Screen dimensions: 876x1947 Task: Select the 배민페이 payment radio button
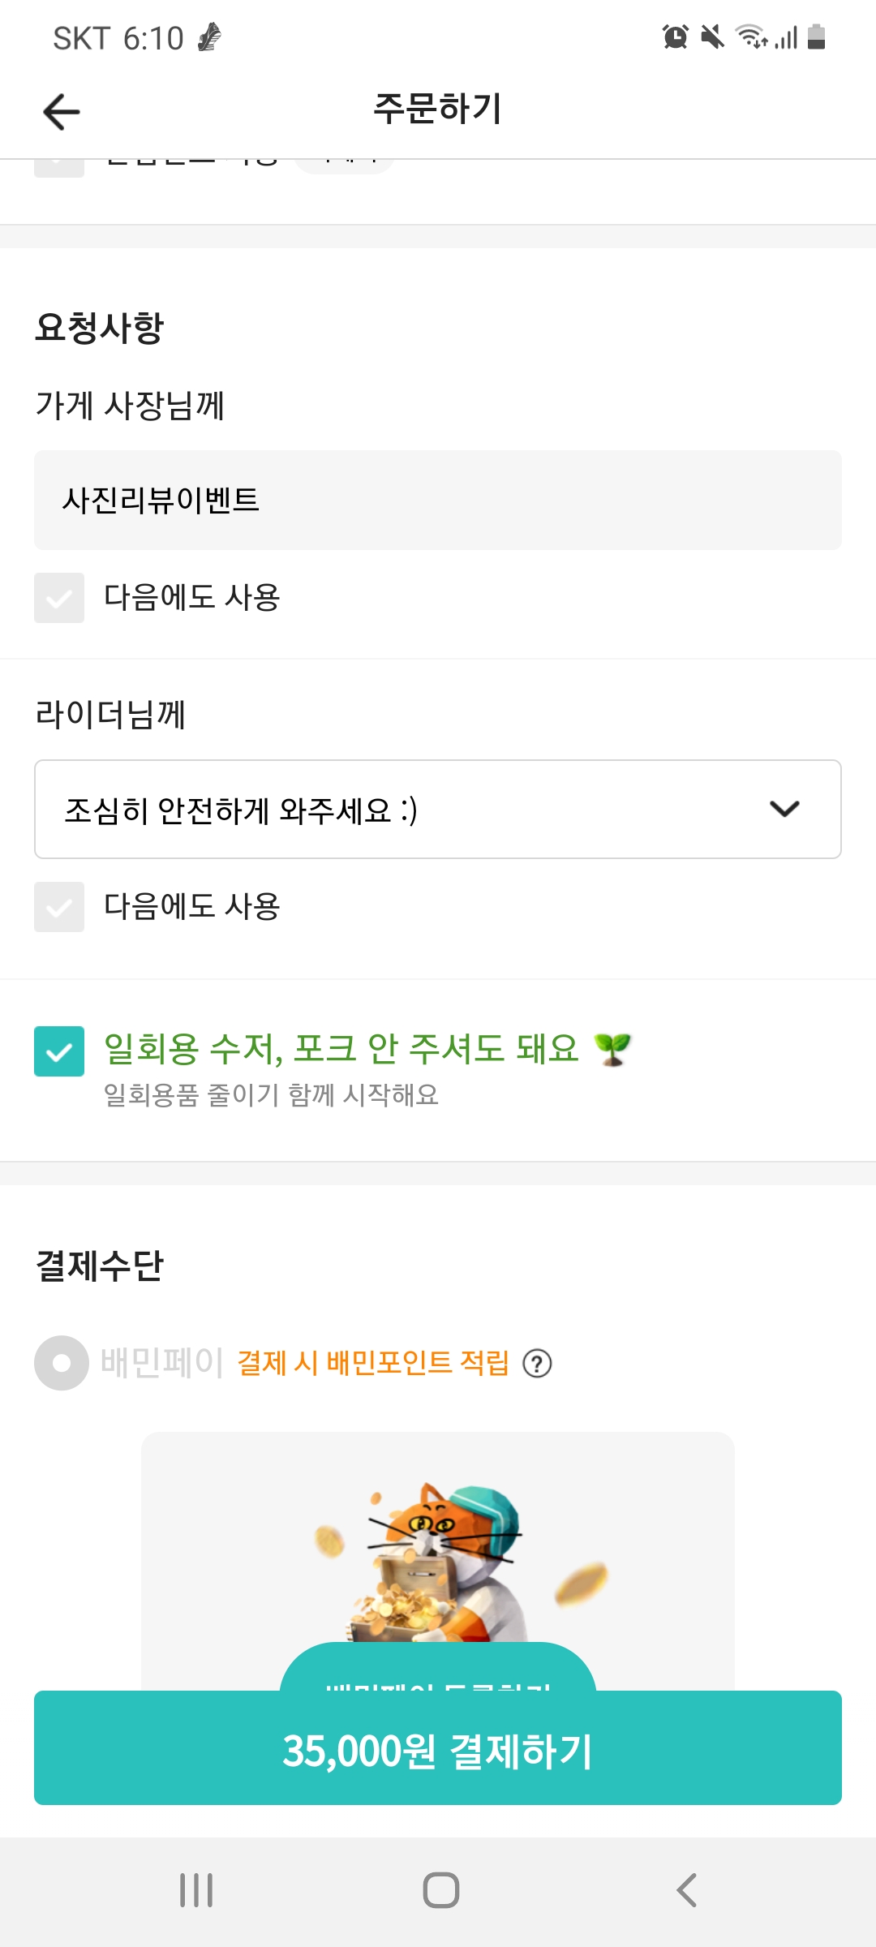pos(62,1363)
